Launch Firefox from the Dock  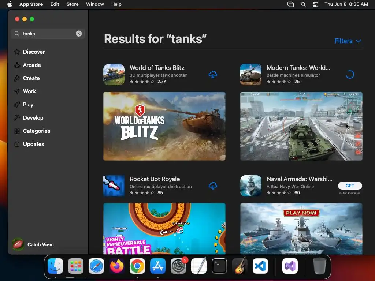pos(117,266)
